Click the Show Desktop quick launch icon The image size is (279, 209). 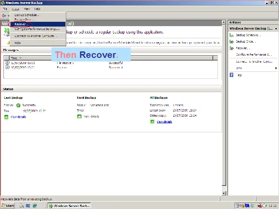28,206
